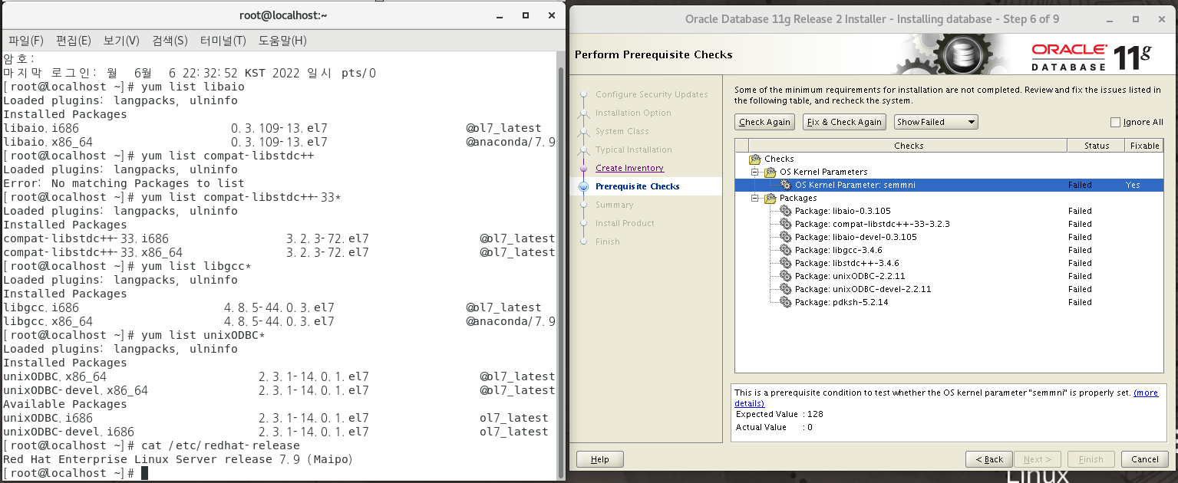Image resolution: width=1178 pixels, height=483 pixels.
Task: Click the Create Inventory step bullet
Action: 583,168
